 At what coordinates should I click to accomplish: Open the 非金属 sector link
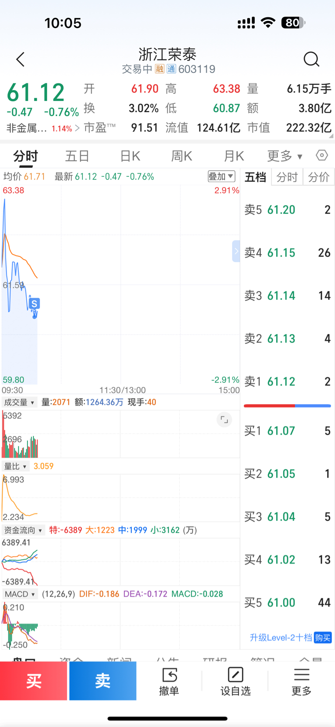43,128
